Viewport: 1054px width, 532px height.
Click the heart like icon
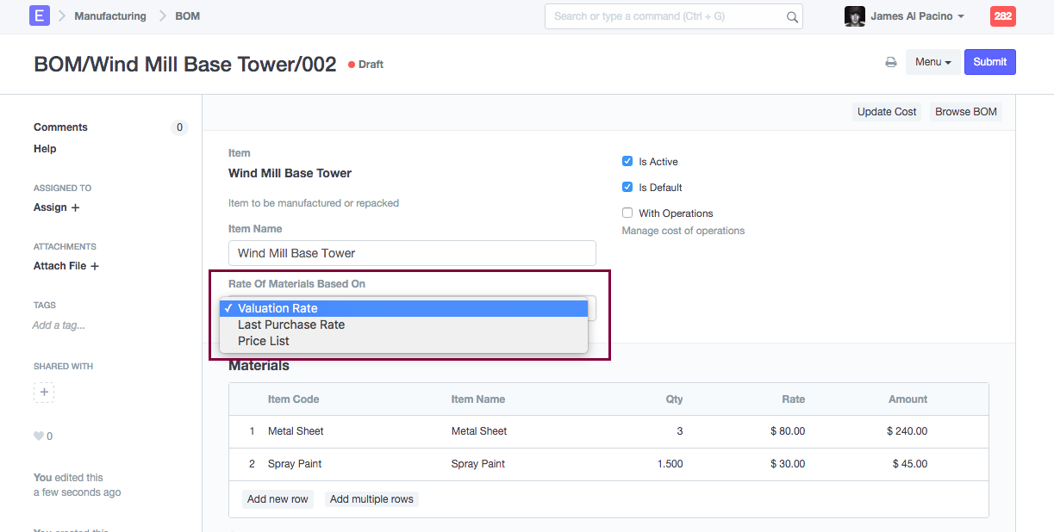tap(38, 436)
